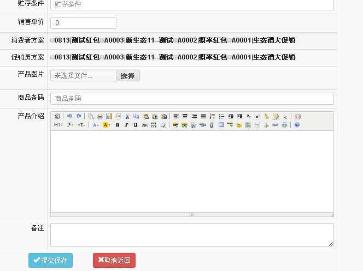Screen dimensions: 363x271
Task: Check A0003|新生态11--测试 in 促销员方案 row
Action: (102, 57)
